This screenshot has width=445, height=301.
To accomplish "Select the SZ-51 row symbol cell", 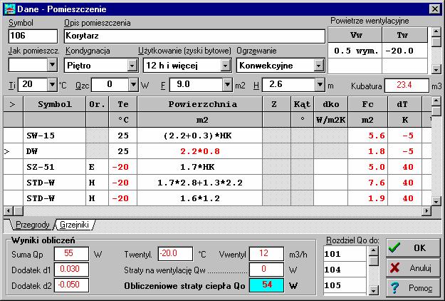I will (55, 167).
